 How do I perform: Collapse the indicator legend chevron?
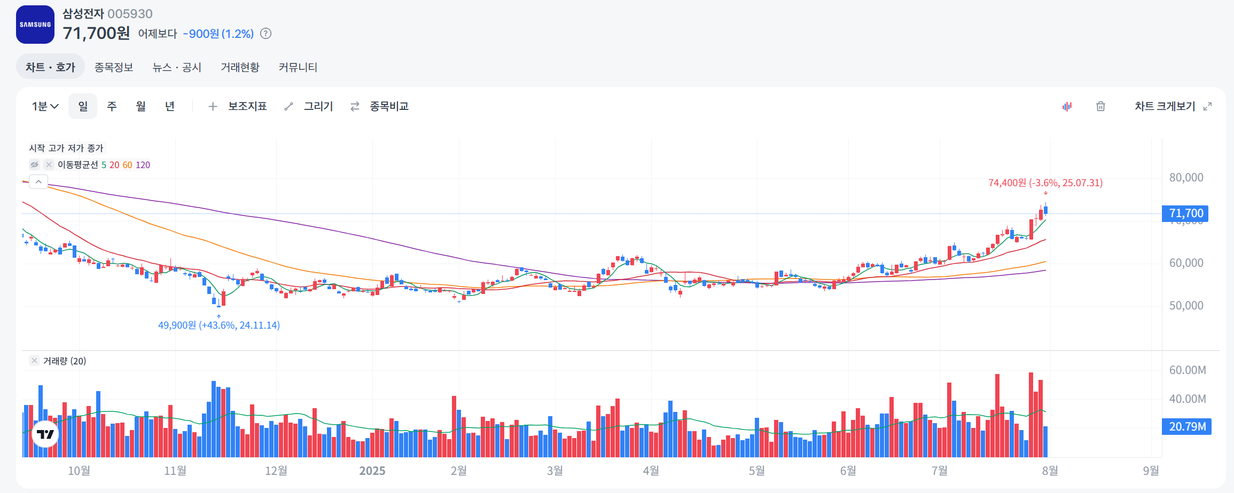point(38,182)
